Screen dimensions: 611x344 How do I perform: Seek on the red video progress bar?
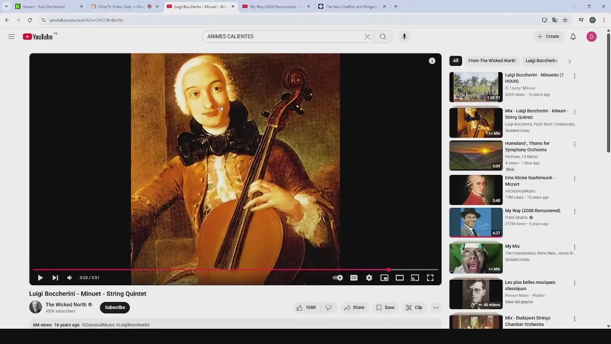pos(235,270)
